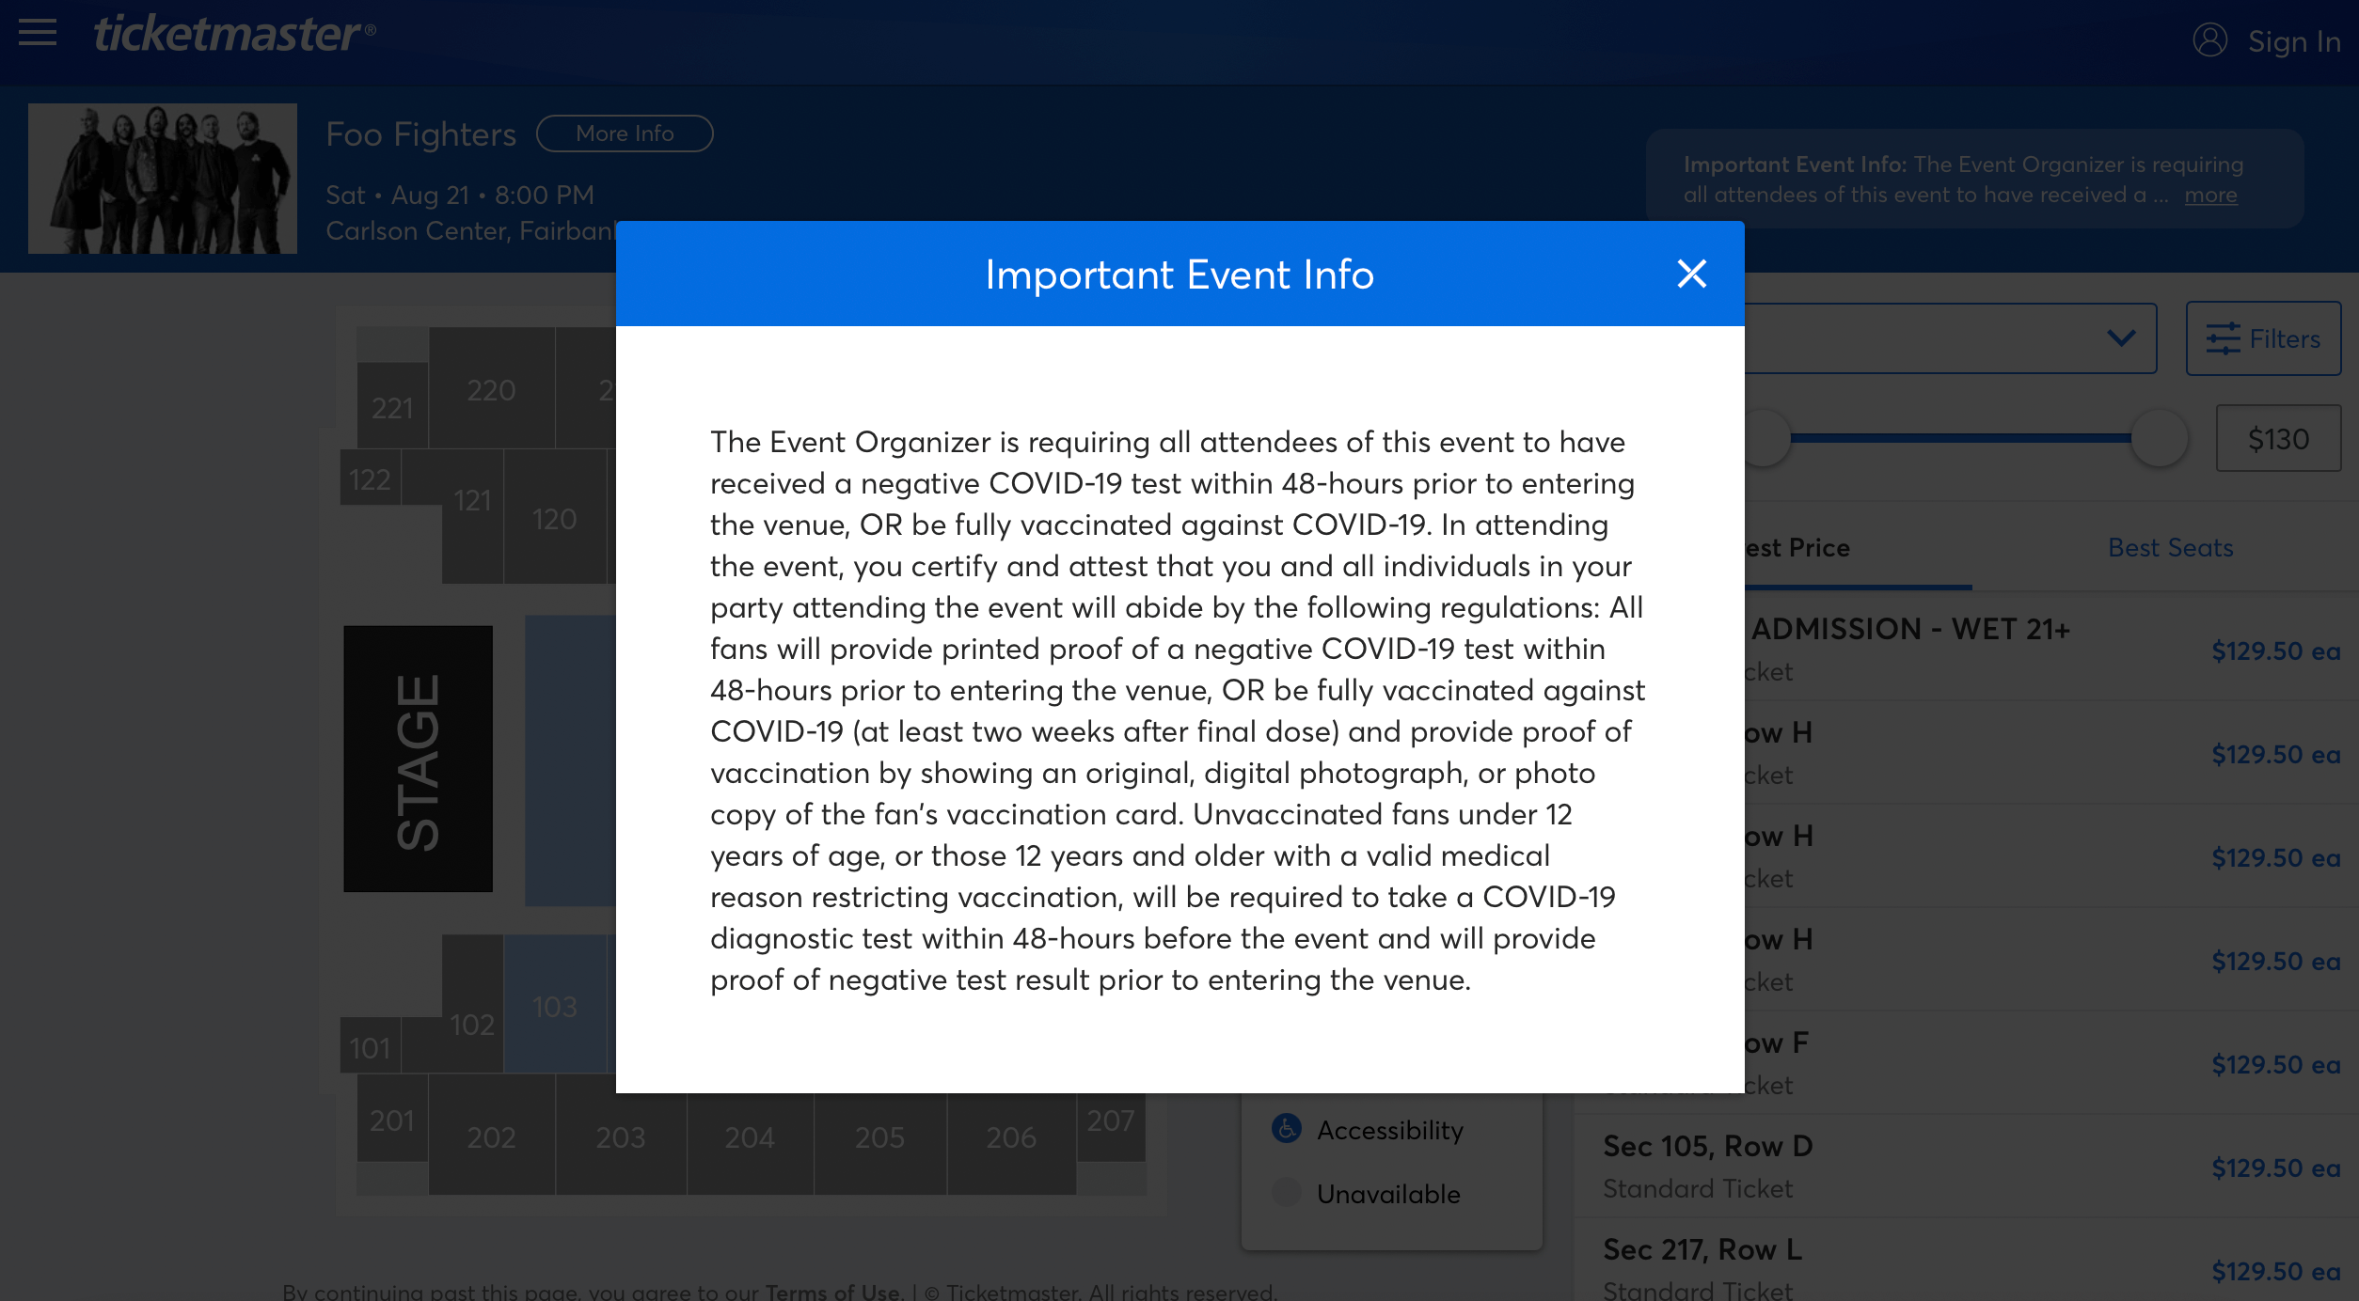Image resolution: width=2359 pixels, height=1301 pixels.
Task: Select section 121 on the seat map
Action: (472, 515)
